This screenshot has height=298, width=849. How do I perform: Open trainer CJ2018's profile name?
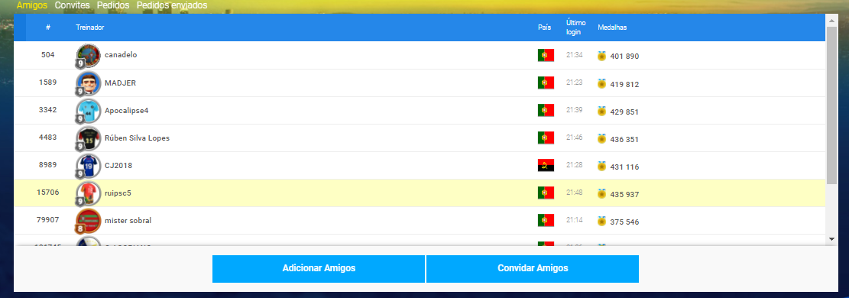tap(118, 166)
